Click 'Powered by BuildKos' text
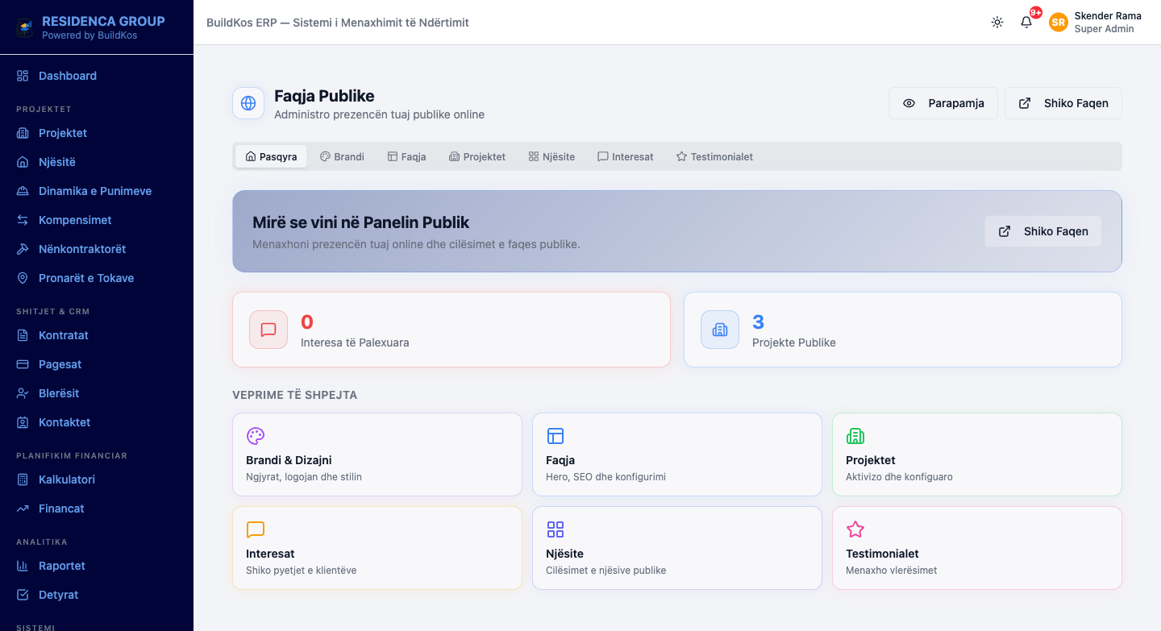The image size is (1161, 631). pos(89,35)
